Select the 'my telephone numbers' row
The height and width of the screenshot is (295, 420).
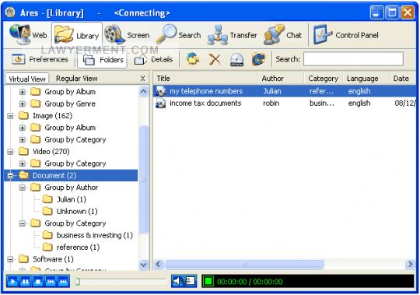tap(285, 91)
